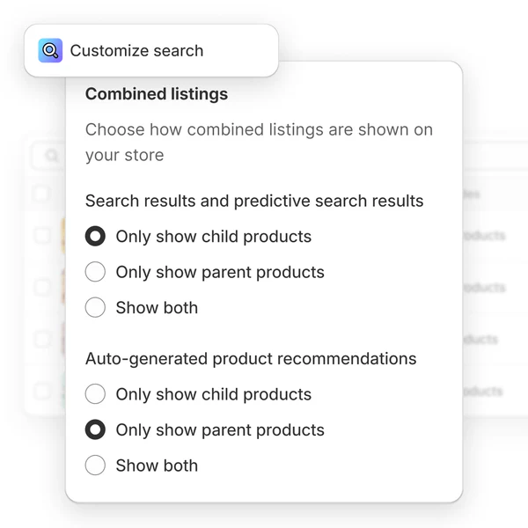Click the blurred search icon in background table
This screenshot has width=528, height=528.
coord(52,157)
